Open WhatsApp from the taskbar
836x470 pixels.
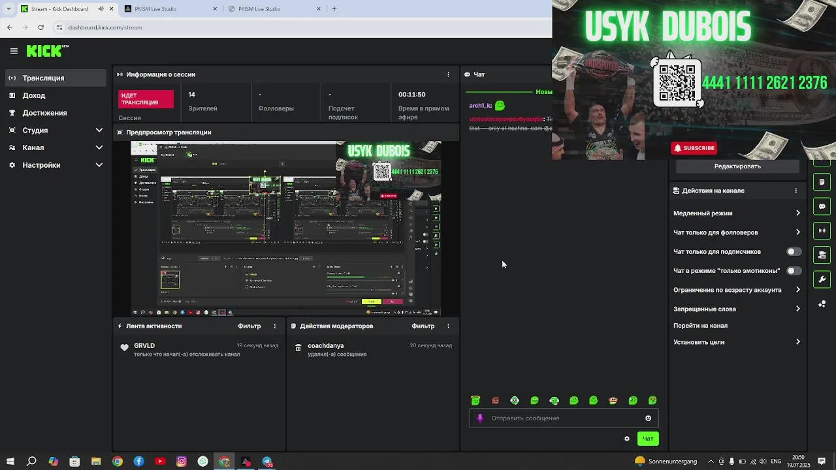pos(203,462)
